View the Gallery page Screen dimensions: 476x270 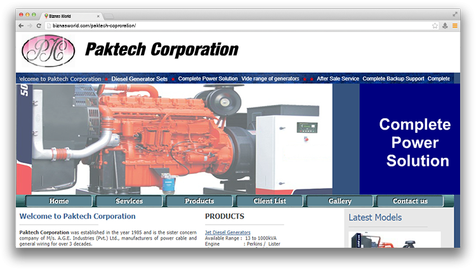tap(340, 201)
